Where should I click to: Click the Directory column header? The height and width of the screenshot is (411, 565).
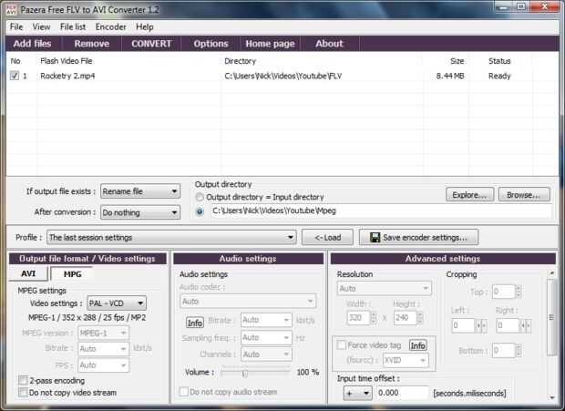[x=240, y=61]
